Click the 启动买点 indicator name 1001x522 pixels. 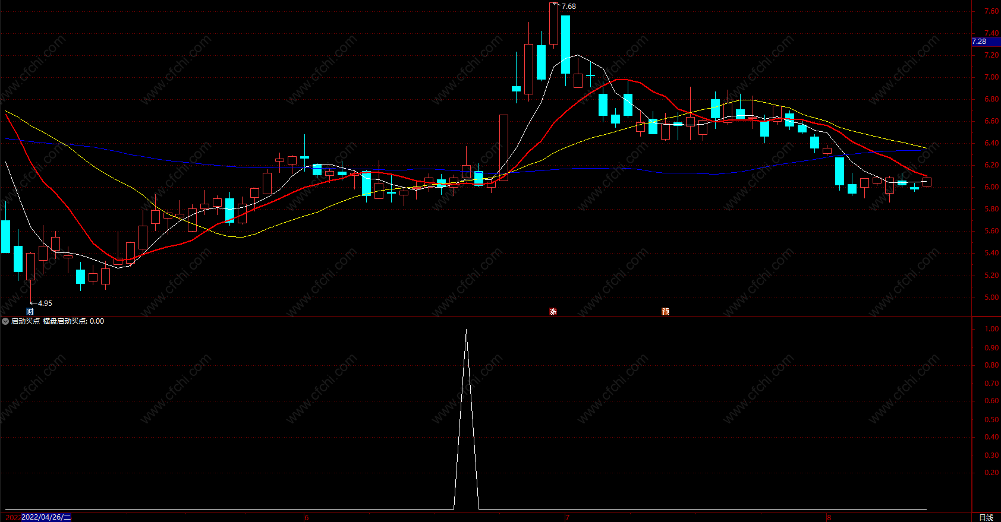pyautogui.click(x=26, y=321)
